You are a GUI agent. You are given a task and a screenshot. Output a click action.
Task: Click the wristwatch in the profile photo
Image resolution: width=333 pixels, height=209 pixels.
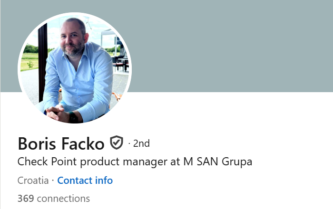point(73,117)
